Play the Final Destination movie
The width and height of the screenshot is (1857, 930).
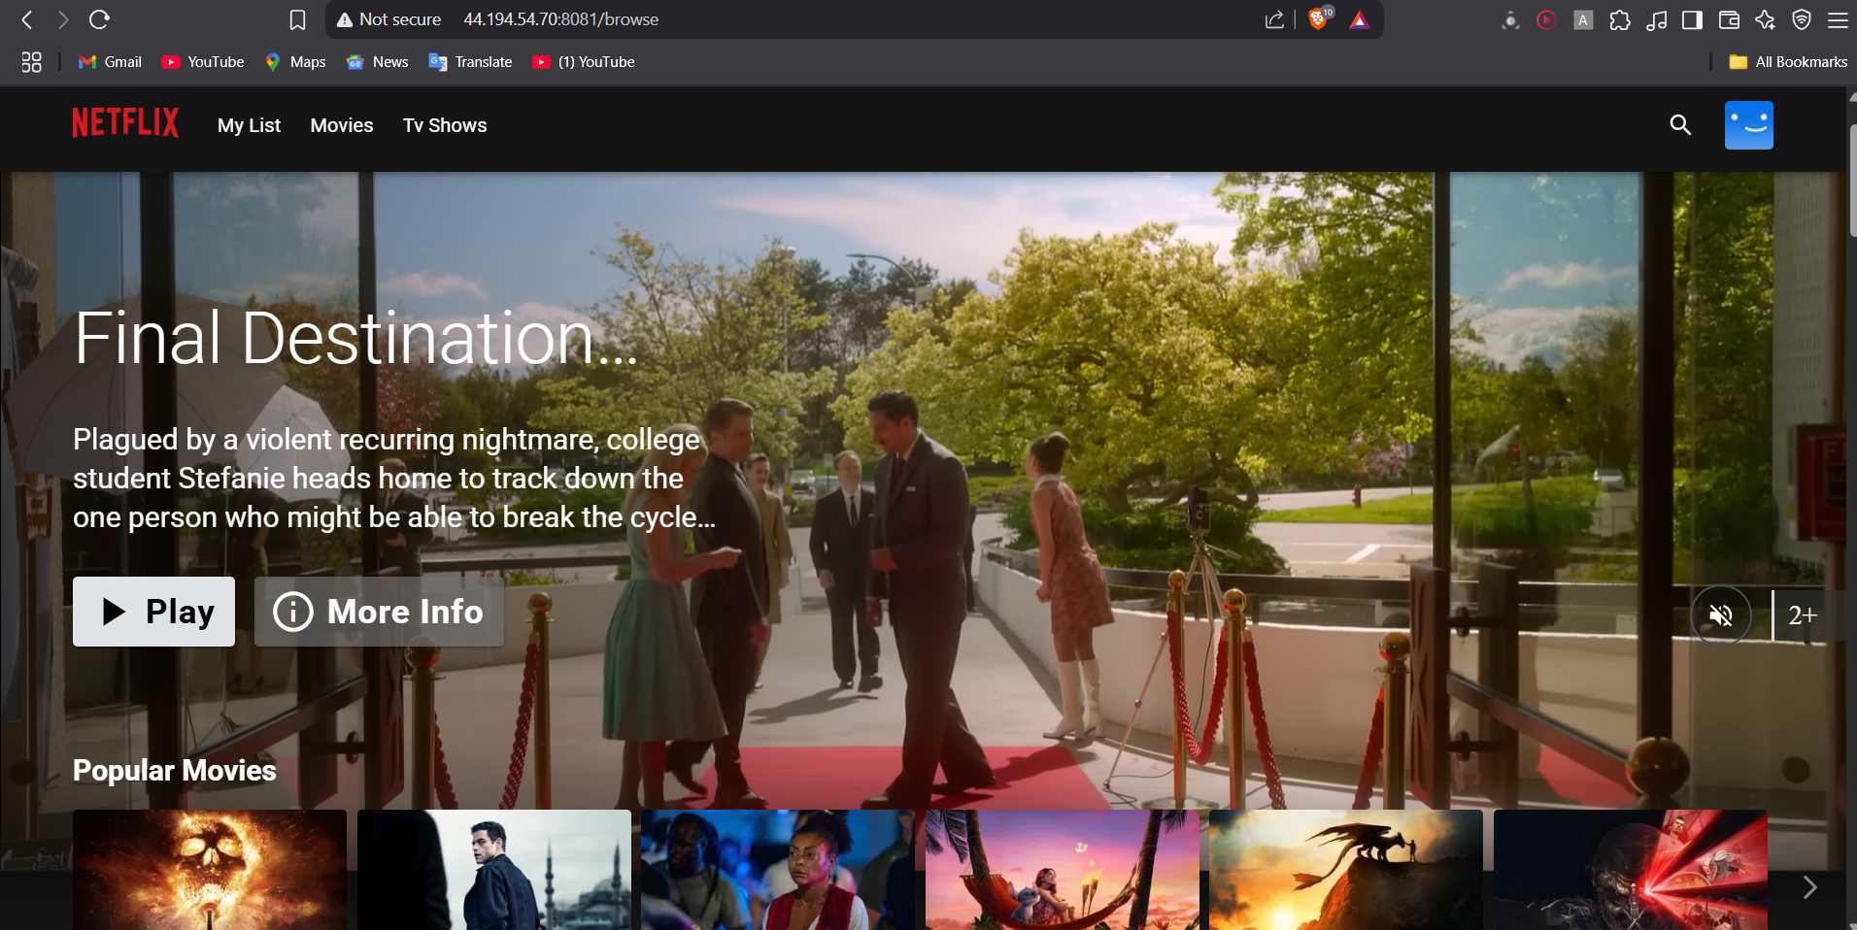152,612
